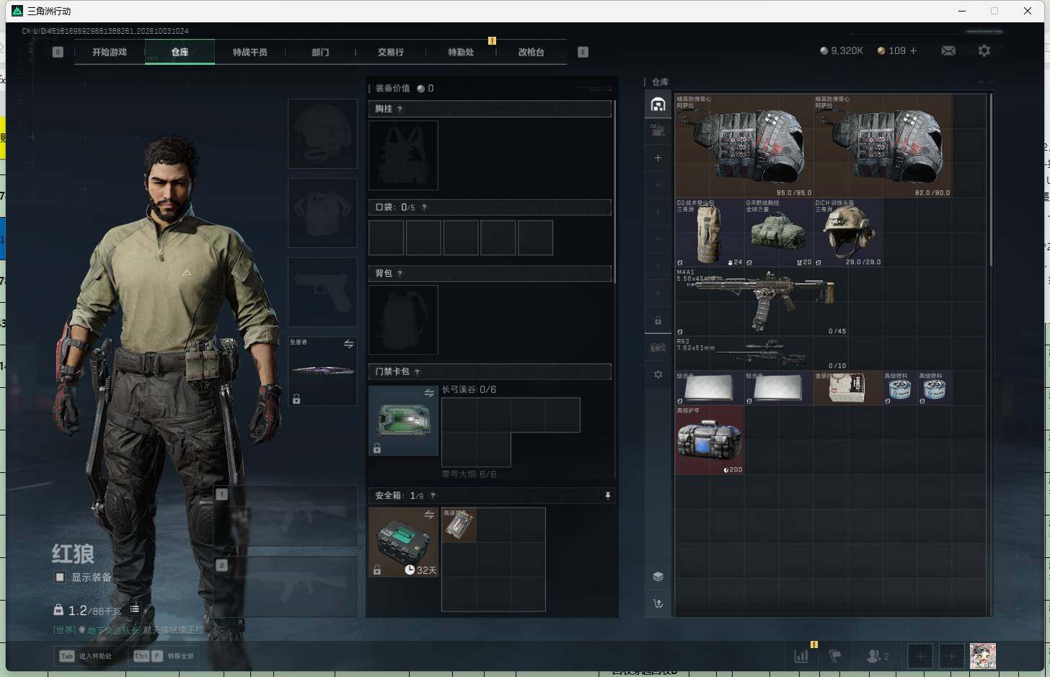The image size is (1050, 677).
Task: Click the 进入特勤处 Tab button
Action: pyautogui.click(x=86, y=656)
